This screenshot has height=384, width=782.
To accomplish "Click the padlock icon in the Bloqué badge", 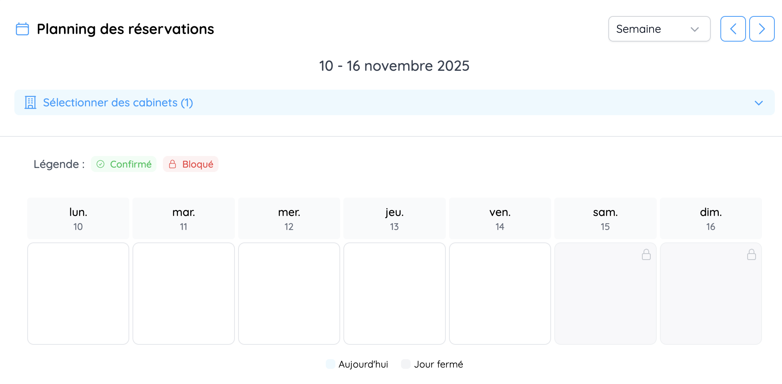I will (172, 164).
